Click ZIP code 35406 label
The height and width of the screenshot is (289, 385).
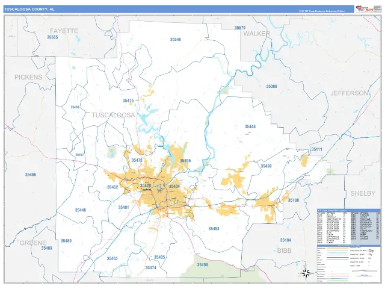185,161
